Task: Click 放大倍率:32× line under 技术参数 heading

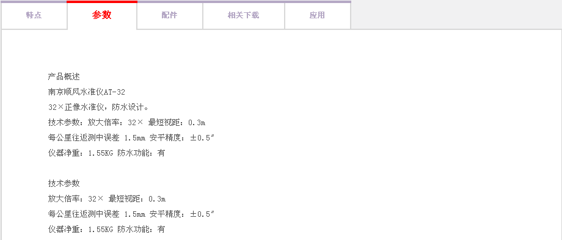Action: coord(76,198)
